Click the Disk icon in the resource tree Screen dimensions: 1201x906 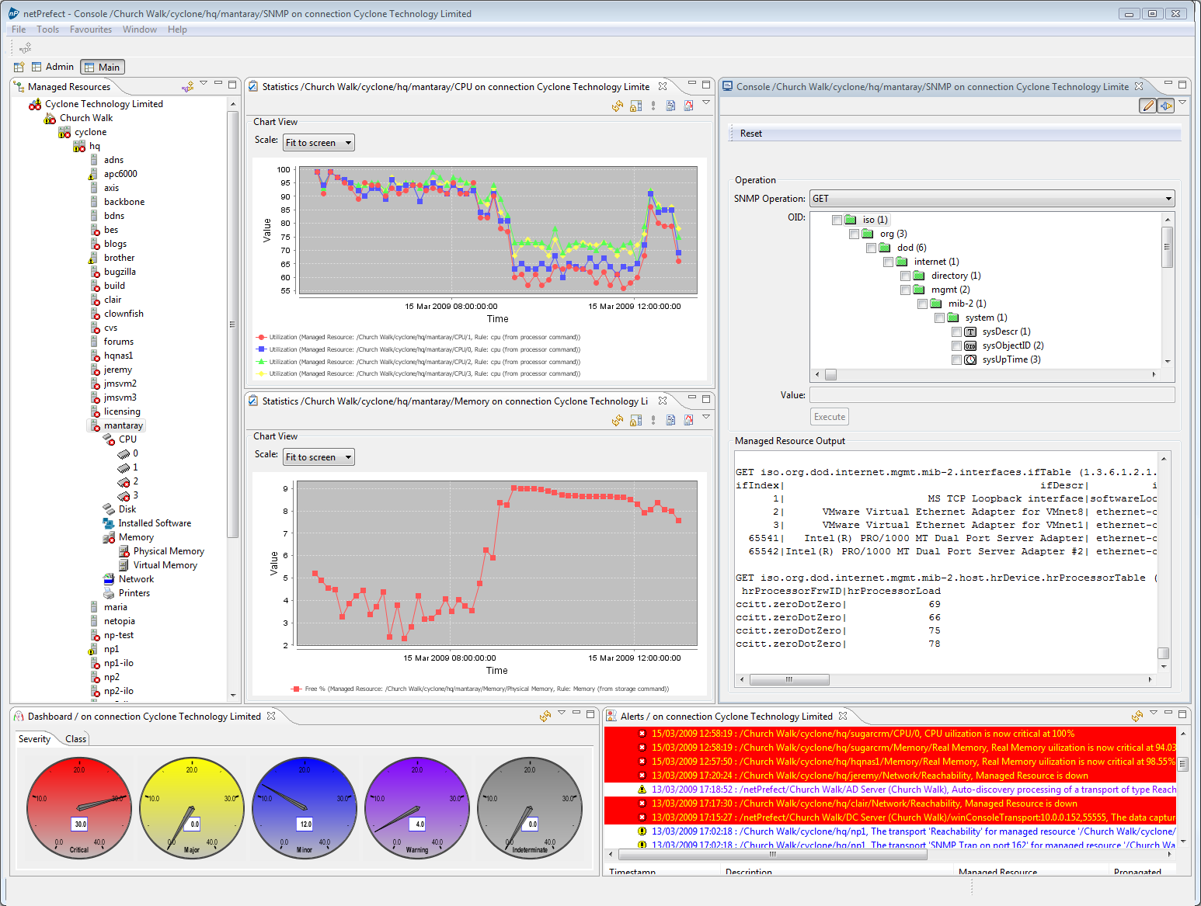click(x=109, y=509)
